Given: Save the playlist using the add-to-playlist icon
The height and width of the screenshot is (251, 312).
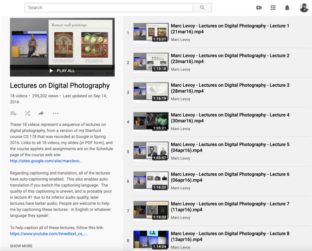Looking at the screenshot, I should point(13,113).
